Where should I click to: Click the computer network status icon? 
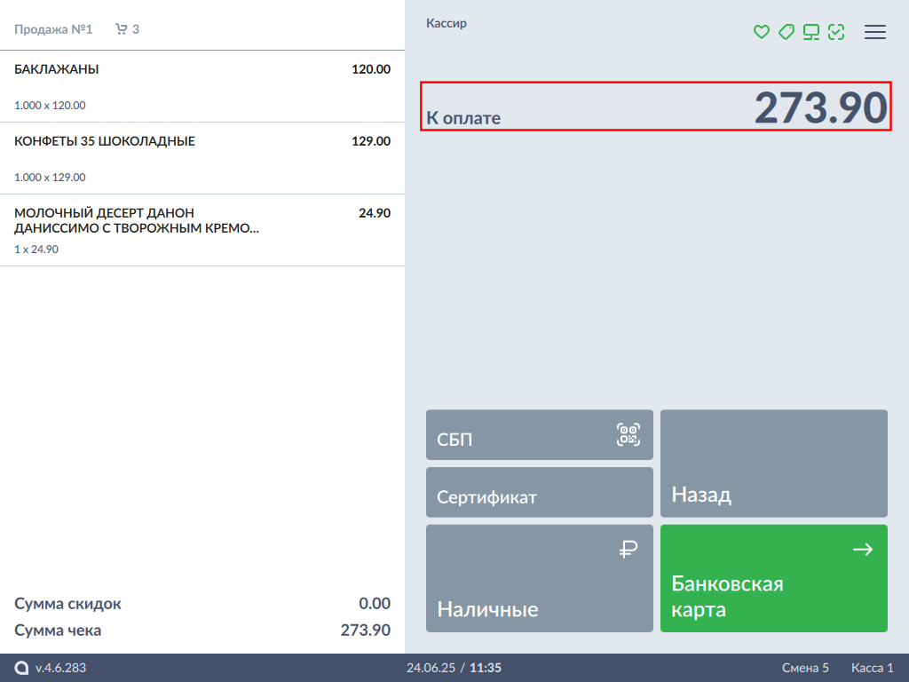pyautogui.click(x=810, y=32)
